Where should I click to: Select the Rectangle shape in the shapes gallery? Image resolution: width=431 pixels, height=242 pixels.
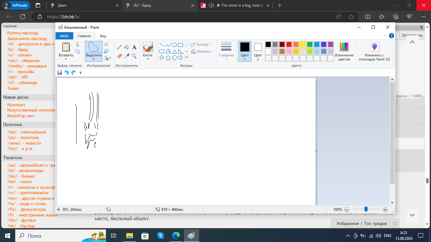coord(180,45)
